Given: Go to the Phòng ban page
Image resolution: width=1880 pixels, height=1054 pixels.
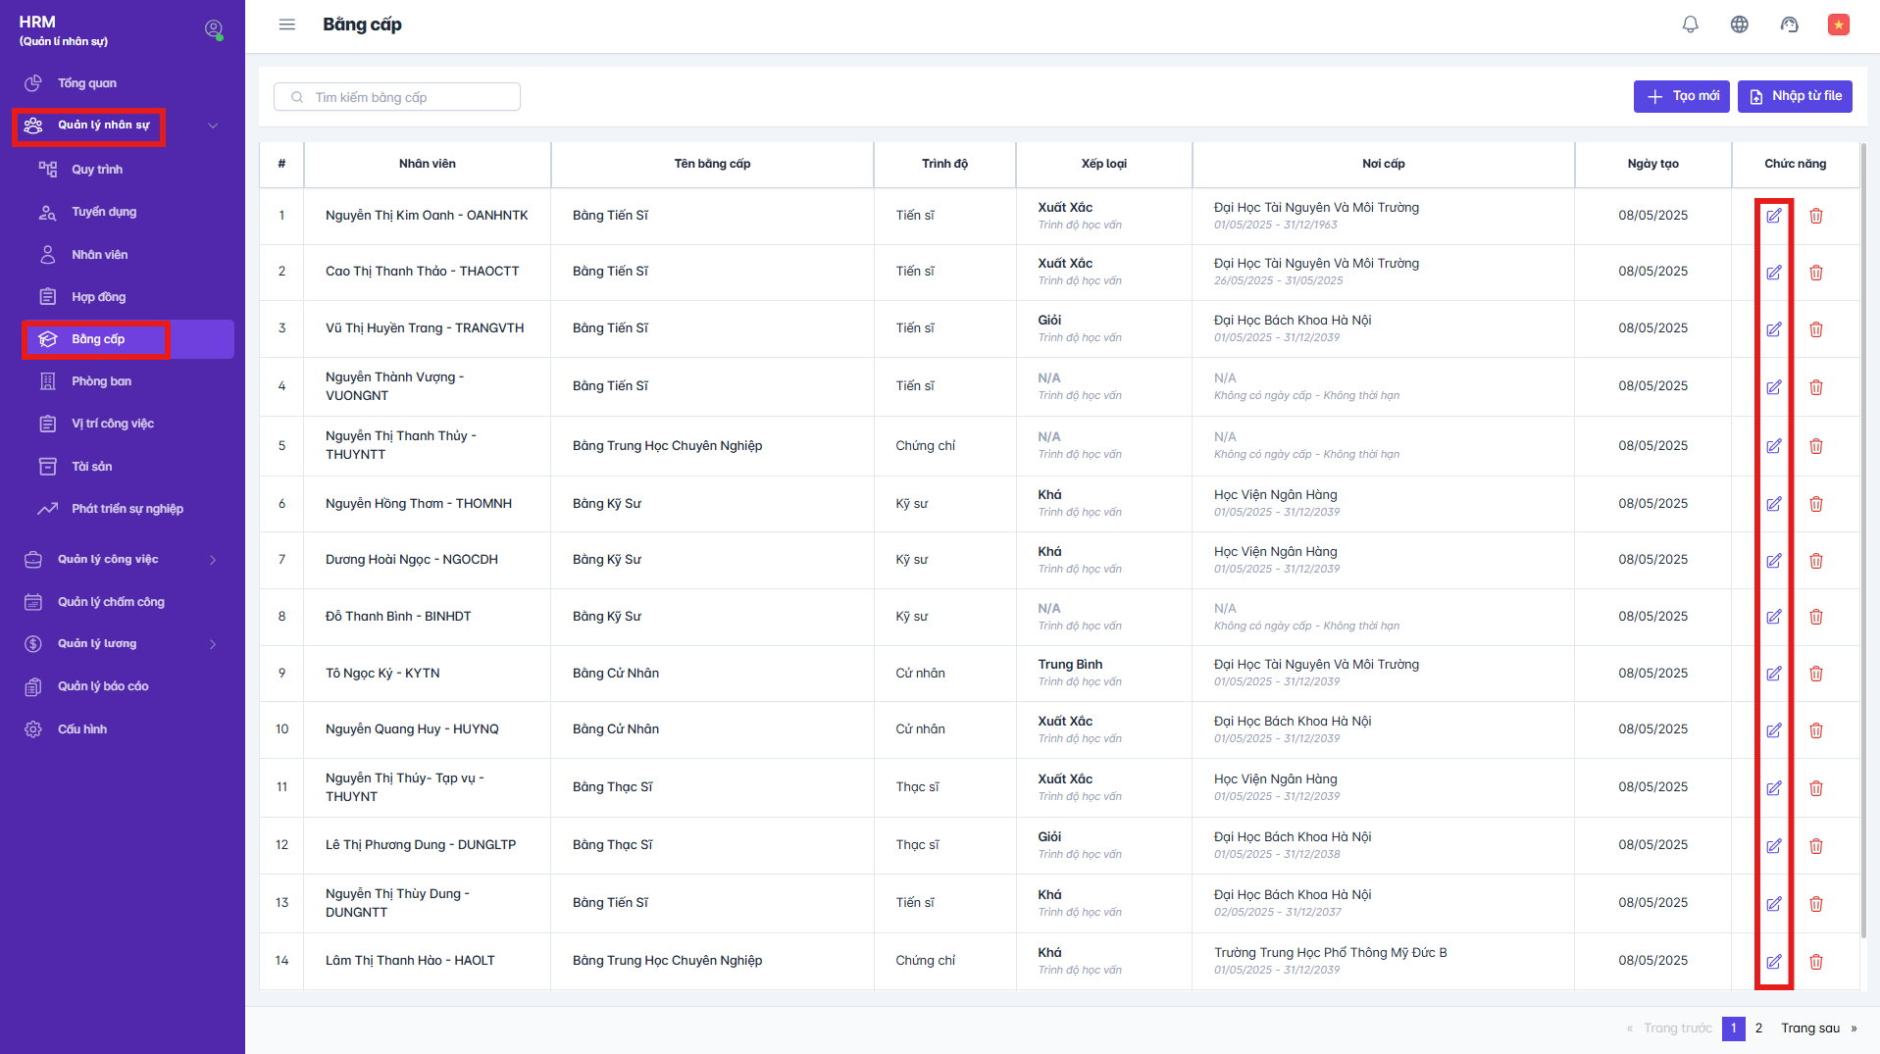Looking at the screenshot, I should coord(101,381).
